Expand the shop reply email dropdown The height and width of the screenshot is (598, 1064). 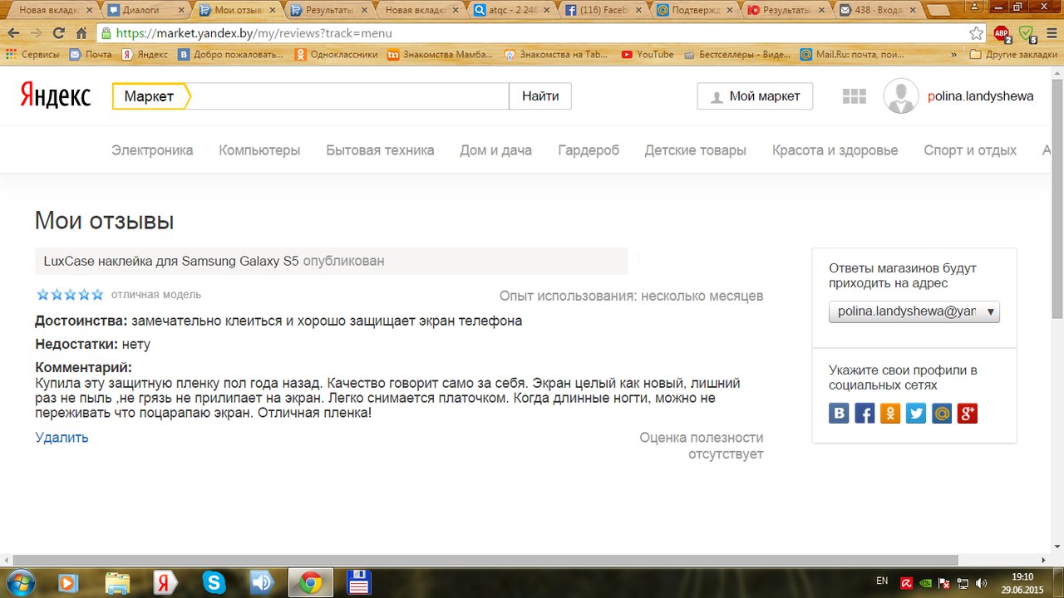coord(914,311)
